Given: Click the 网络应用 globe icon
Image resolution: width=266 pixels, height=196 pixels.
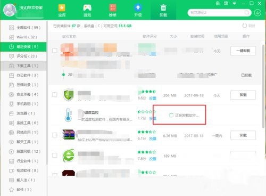Looking at the screenshot, I should click(11, 133).
